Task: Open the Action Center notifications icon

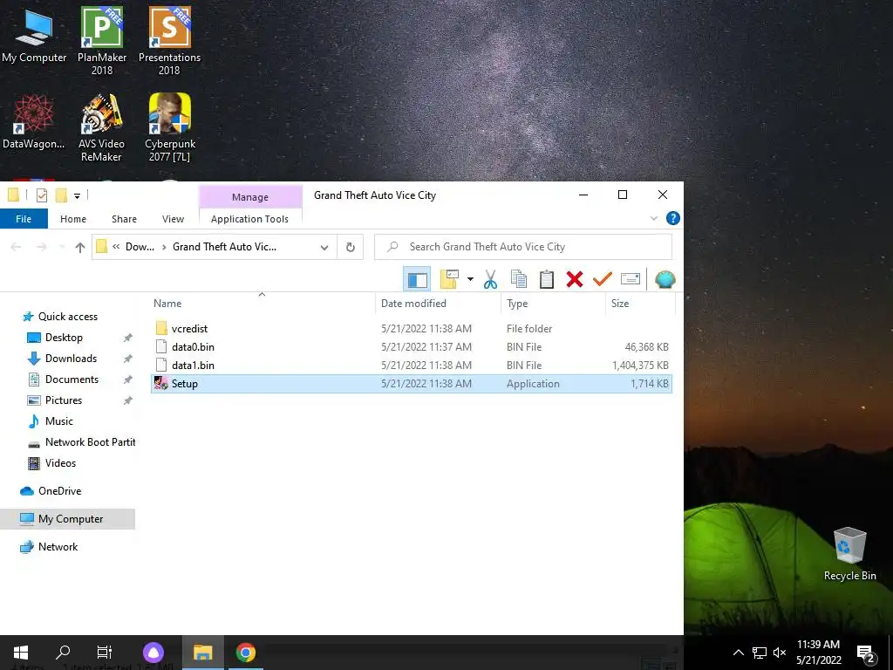Action: click(865, 653)
